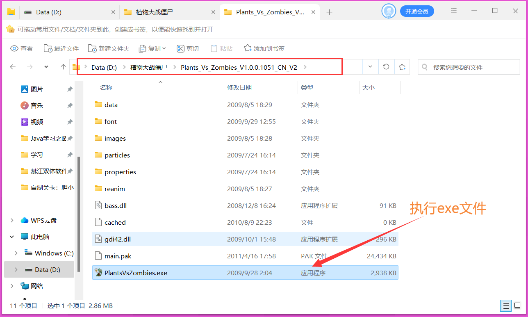Expand Windows (C:) tree node
528x317 pixels.
pos(16,253)
